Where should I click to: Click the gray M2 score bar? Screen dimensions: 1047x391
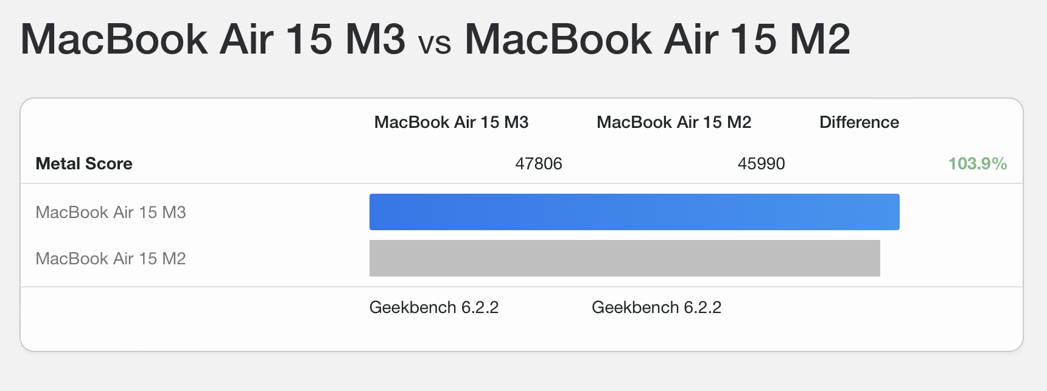coord(624,258)
